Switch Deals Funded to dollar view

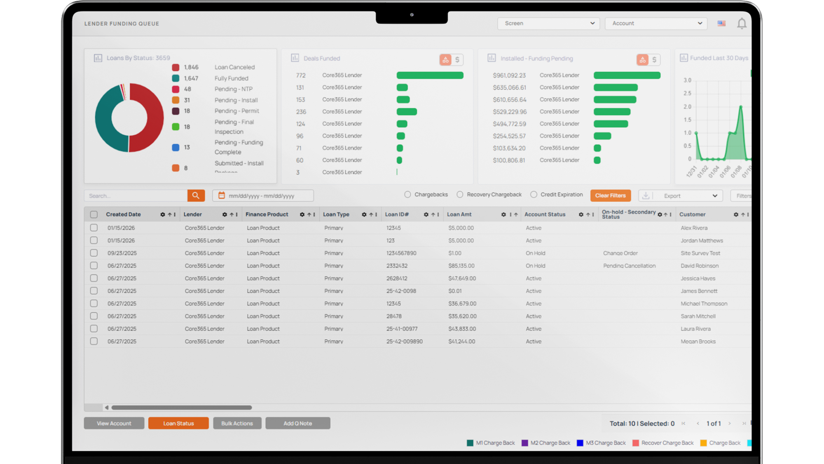click(x=457, y=60)
